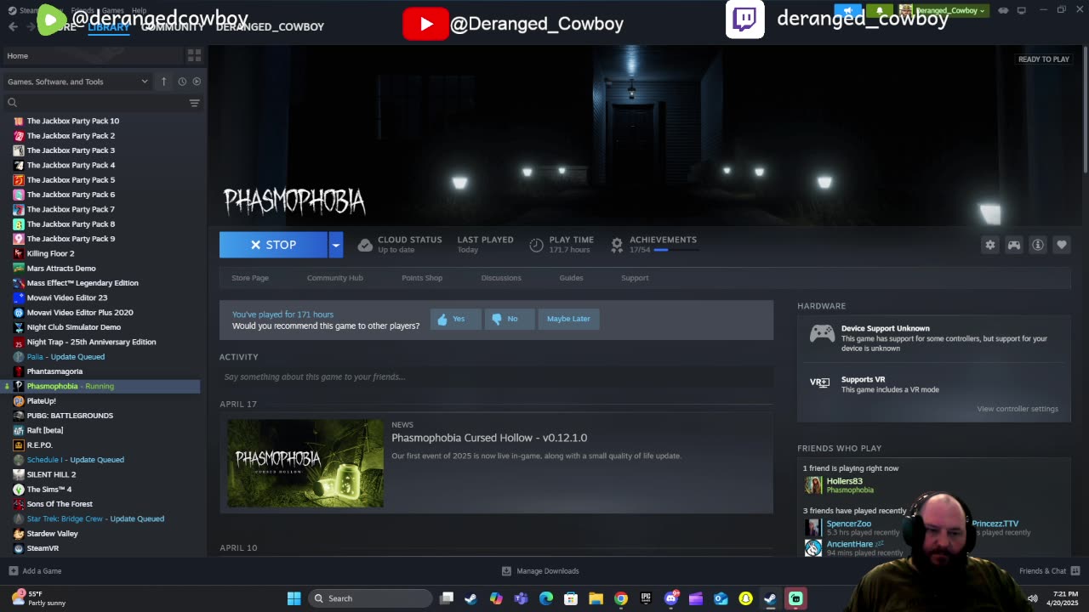Screen dimensions: 1089x612
Task: Open File Explorer from the taskbar
Action: (x=596, y=598)
